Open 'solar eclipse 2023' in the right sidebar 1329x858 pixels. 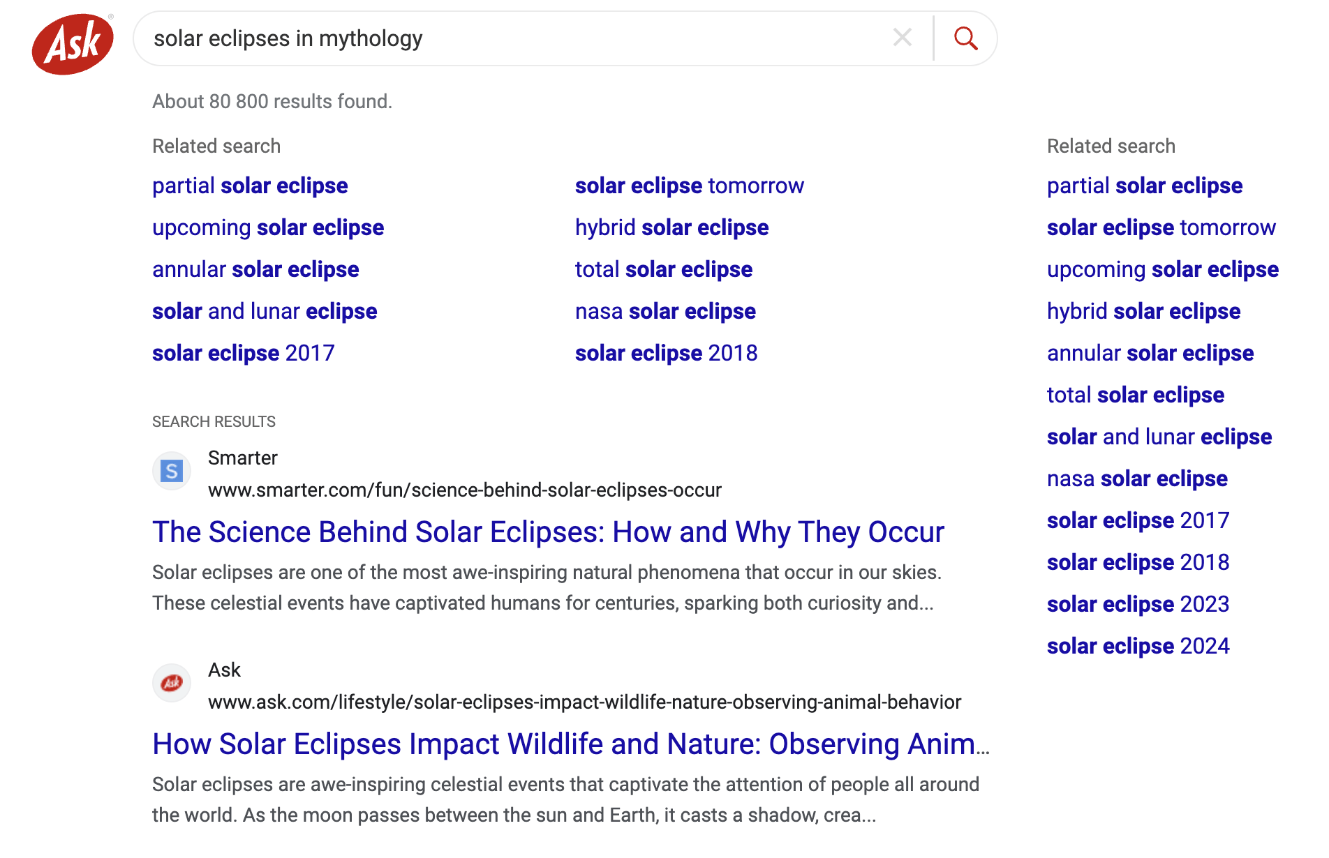click(x=1138, y=605)
